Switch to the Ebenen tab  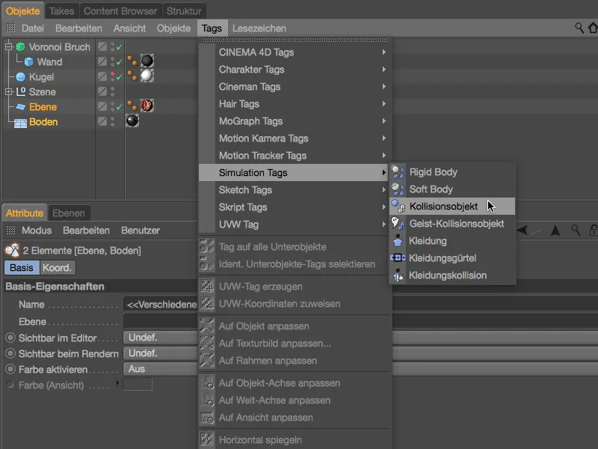point(69,213)
